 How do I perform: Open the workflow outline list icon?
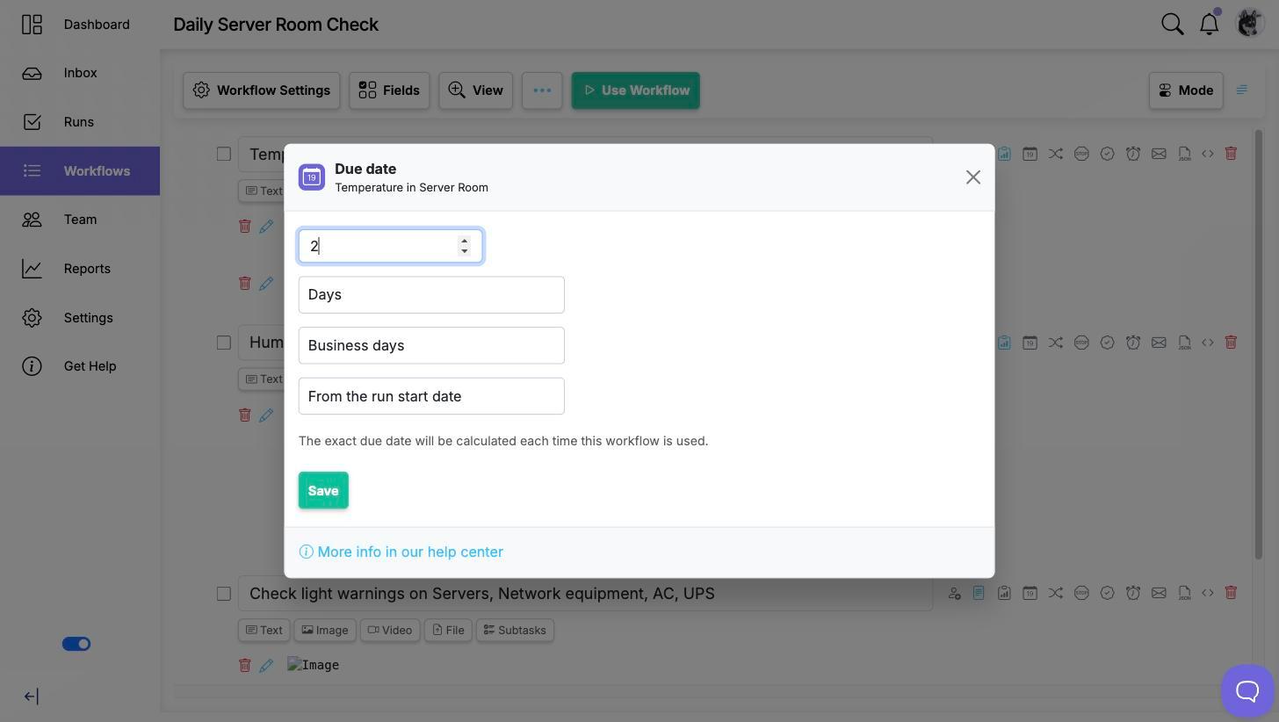pos(1242,90)
